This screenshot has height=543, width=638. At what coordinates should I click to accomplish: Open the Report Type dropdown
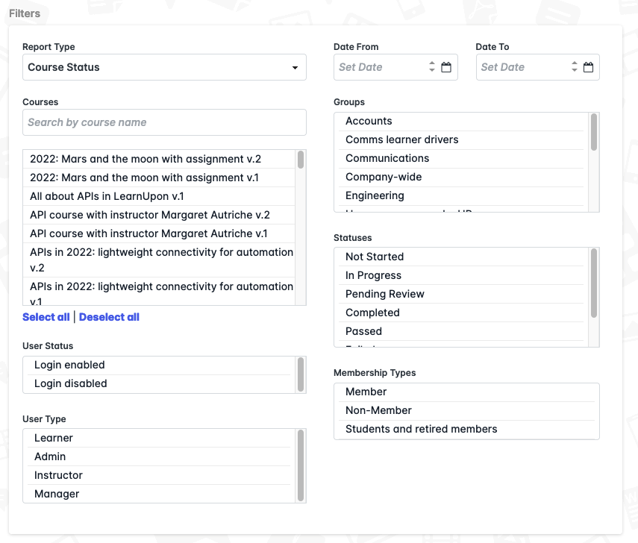click(164, 67)
